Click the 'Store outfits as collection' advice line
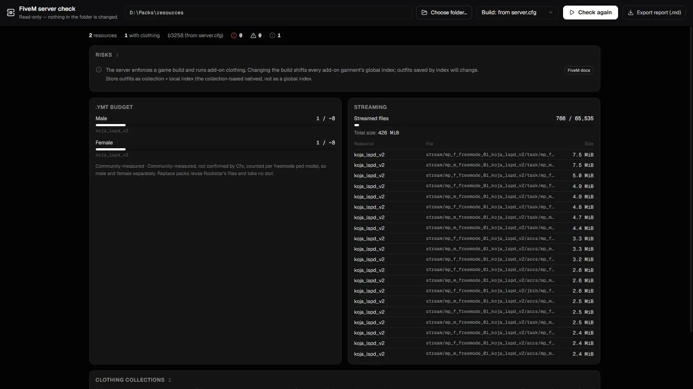The width and height of the screenshot is (693, 389). tap(209, 79)
